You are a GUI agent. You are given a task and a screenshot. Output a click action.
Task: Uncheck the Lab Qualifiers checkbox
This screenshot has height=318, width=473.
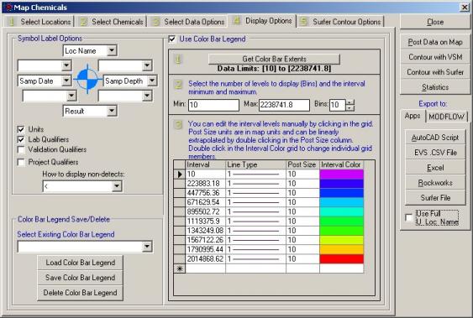coord(21,139)
